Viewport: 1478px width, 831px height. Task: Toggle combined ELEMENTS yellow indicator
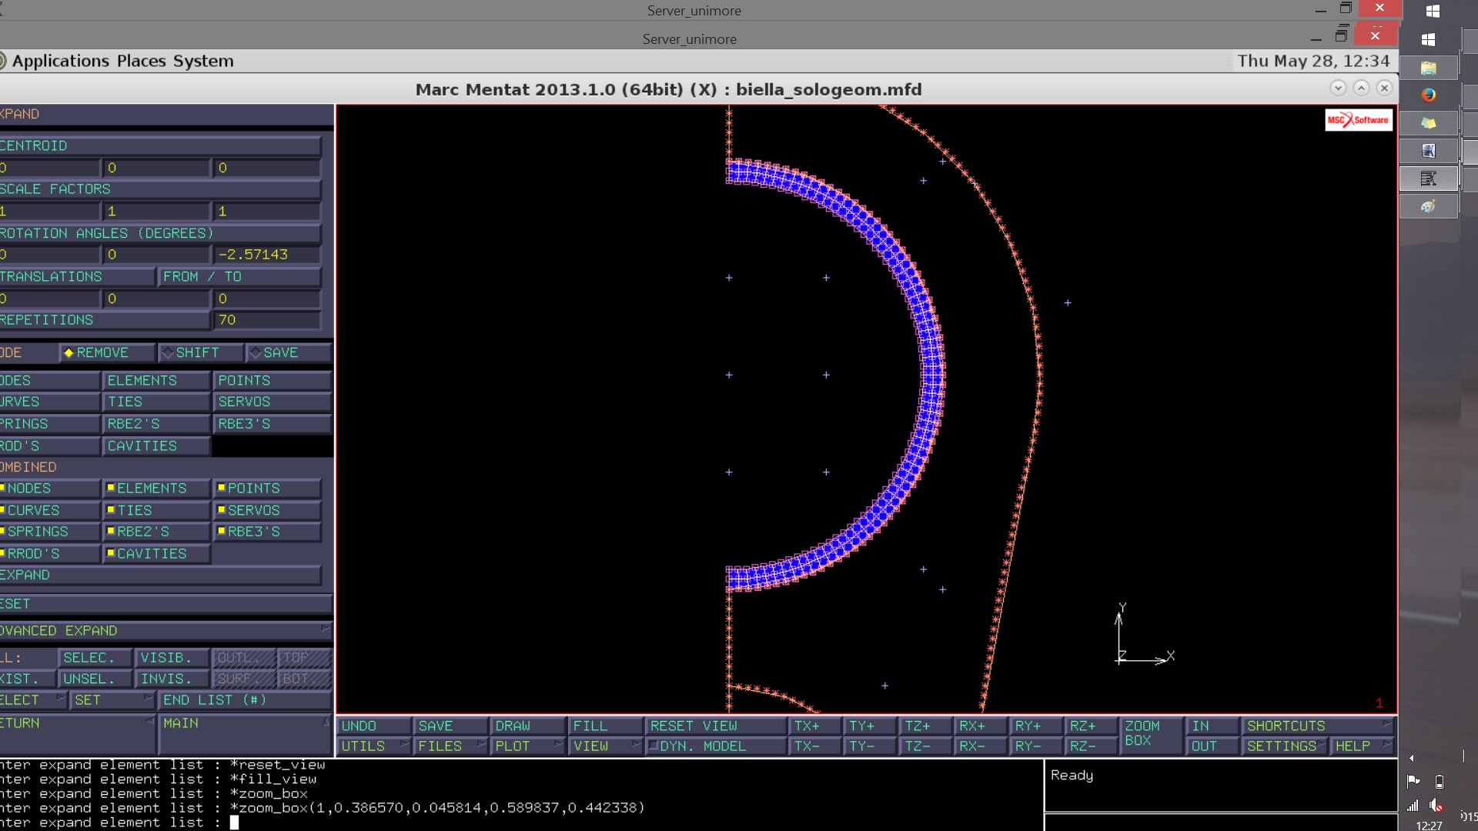[x=111, y=488]
